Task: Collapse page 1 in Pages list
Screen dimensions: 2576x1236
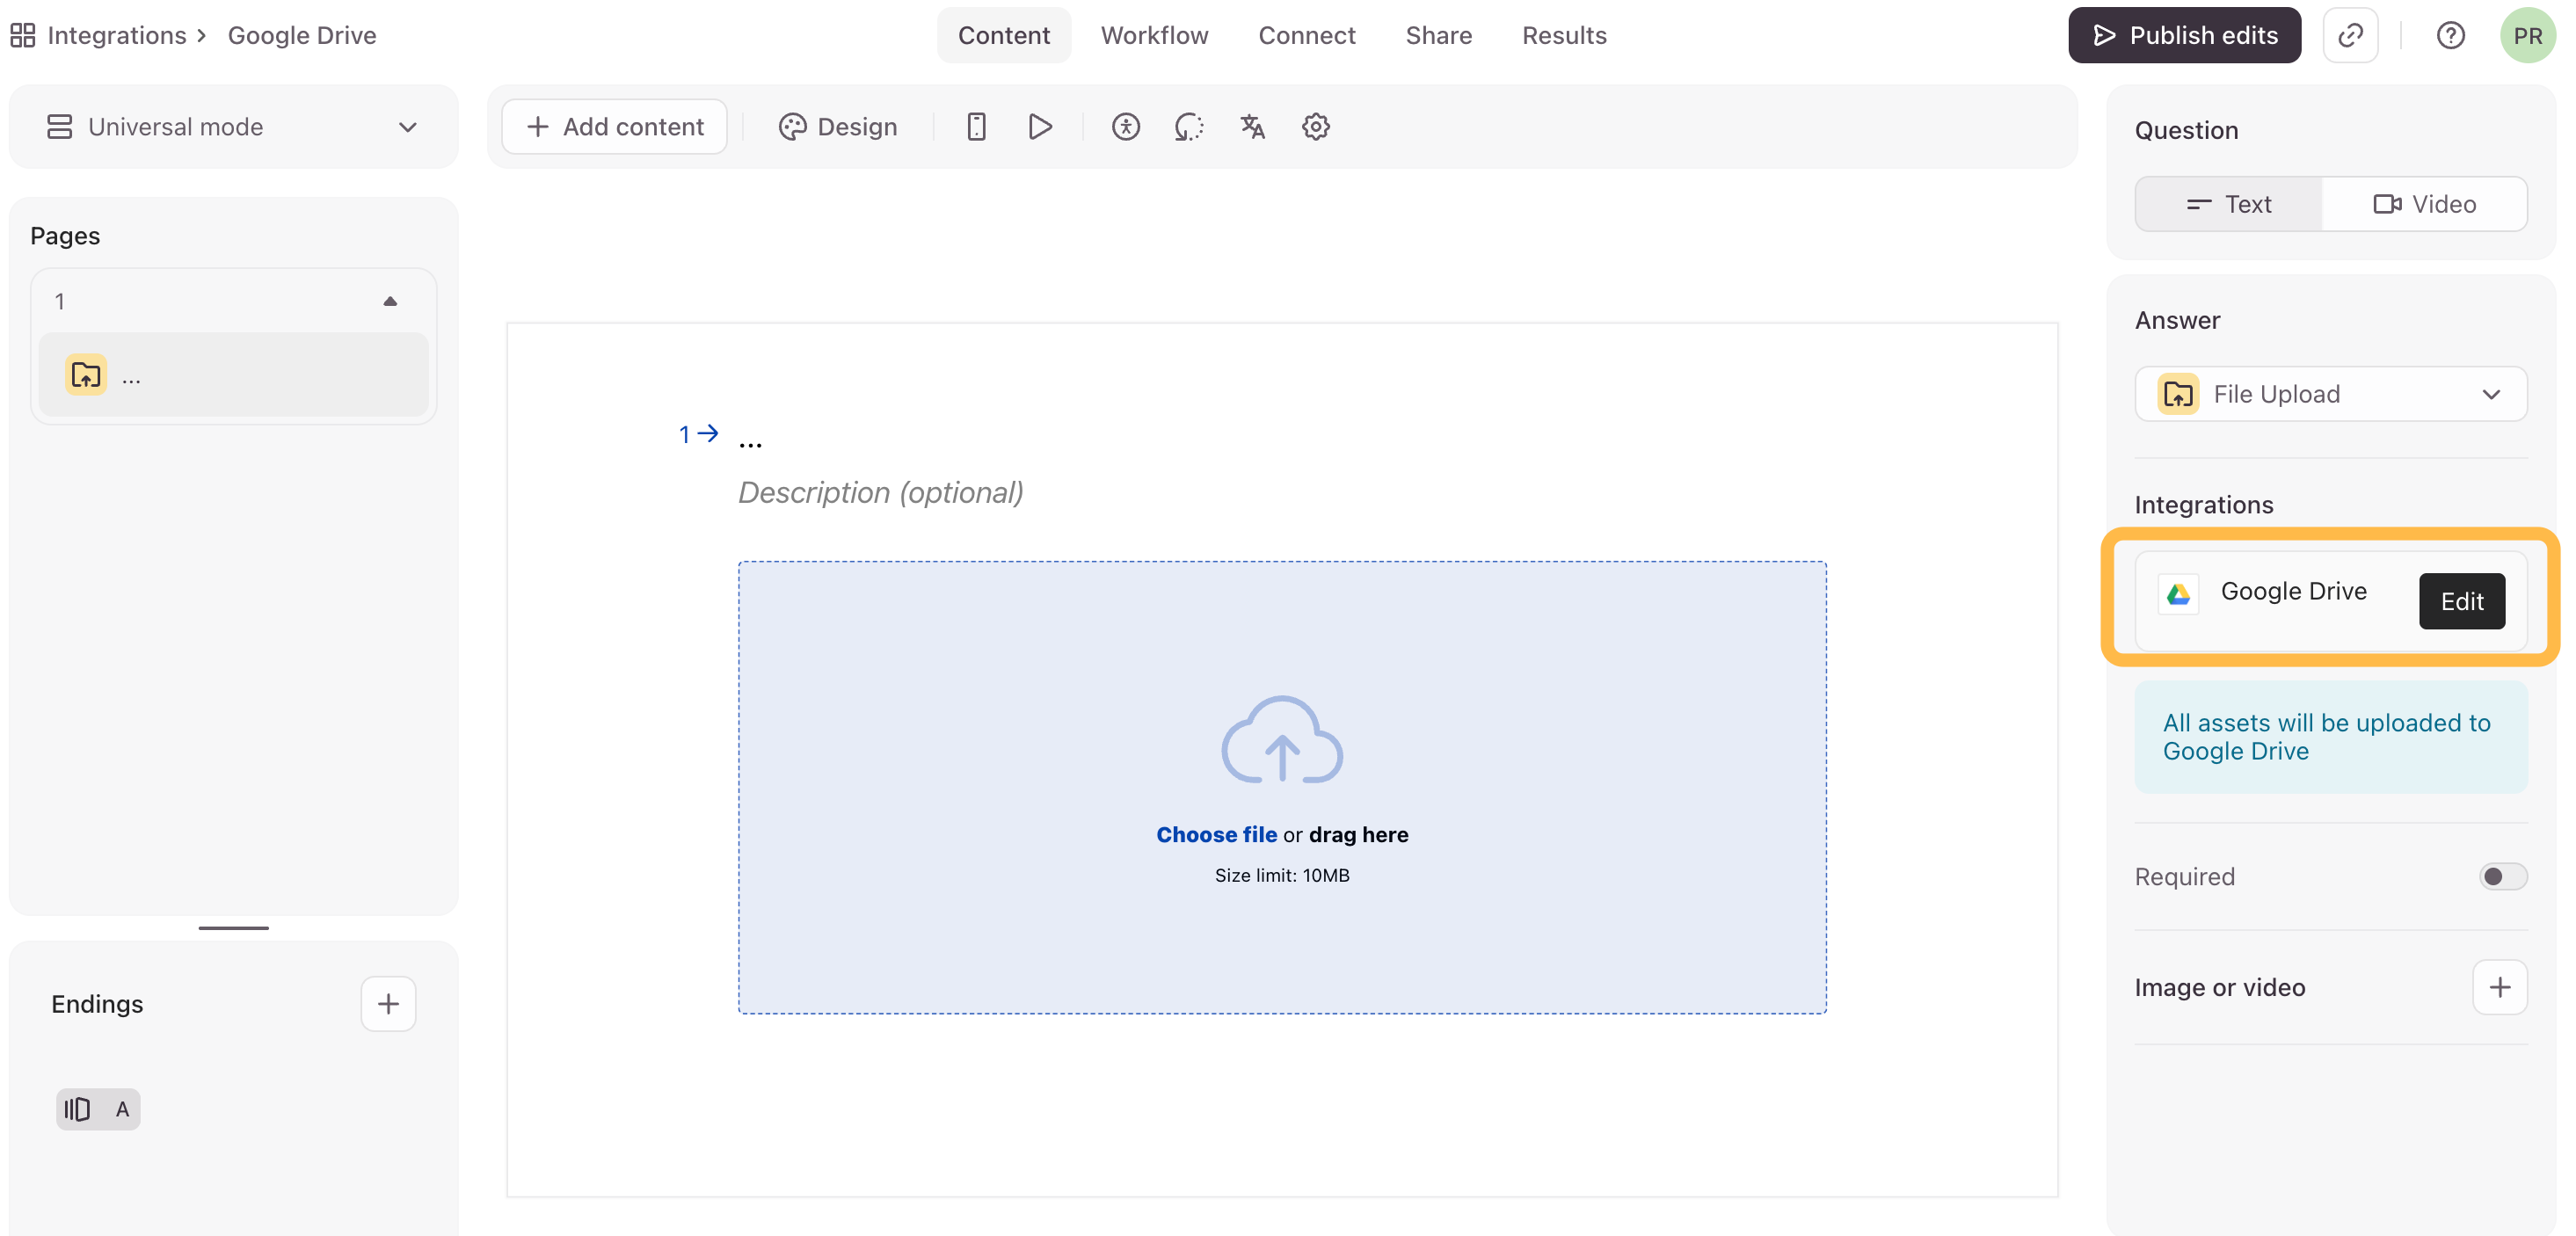Action: [x=390, y=301]
